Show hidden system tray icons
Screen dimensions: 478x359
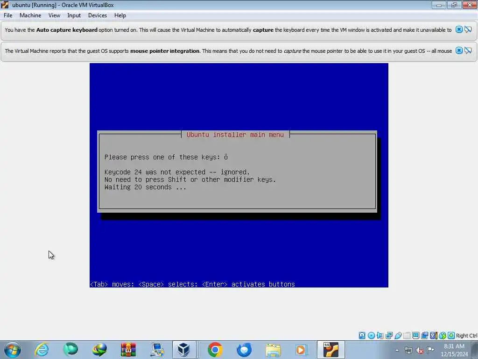click(x=397, y=350)
